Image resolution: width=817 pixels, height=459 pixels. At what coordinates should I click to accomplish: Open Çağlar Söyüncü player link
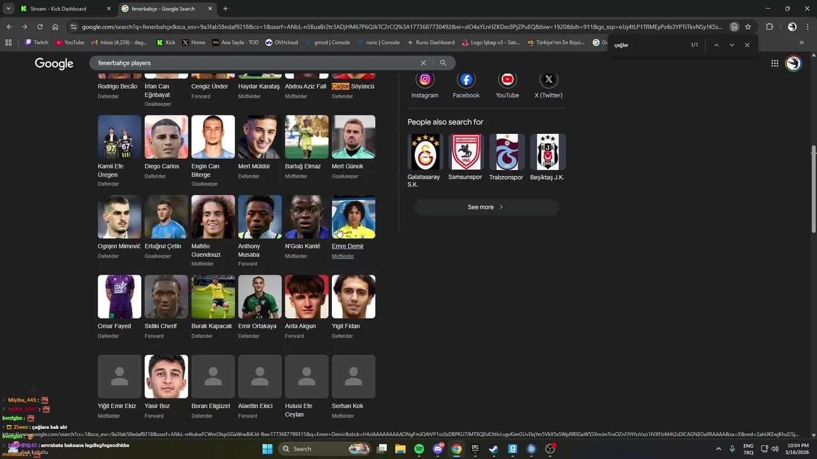coord(353,86)
